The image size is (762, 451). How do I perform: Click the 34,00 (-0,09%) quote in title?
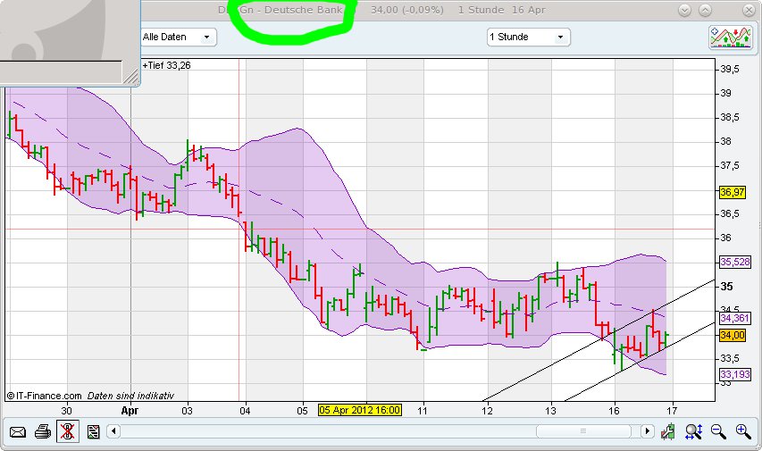[x=406, y=10]
